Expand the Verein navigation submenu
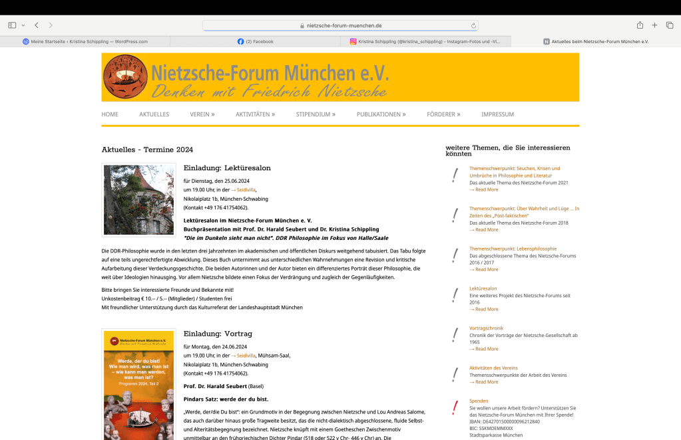This screenshot has width=681, height=440. [202, 114]
